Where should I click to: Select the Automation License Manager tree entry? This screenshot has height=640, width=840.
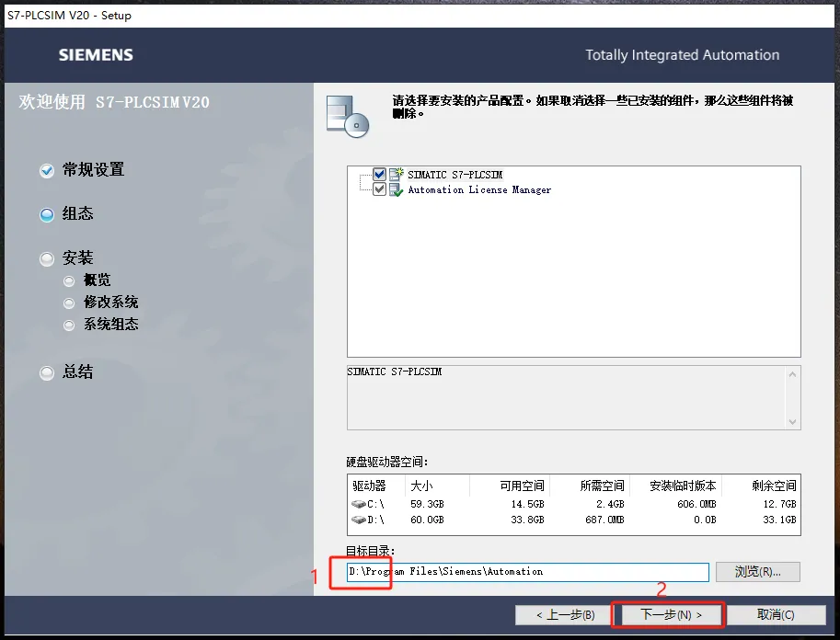pyautogui.click(x=479, y=189)
